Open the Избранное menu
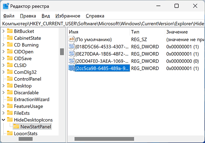 click(x=68, y=16)
